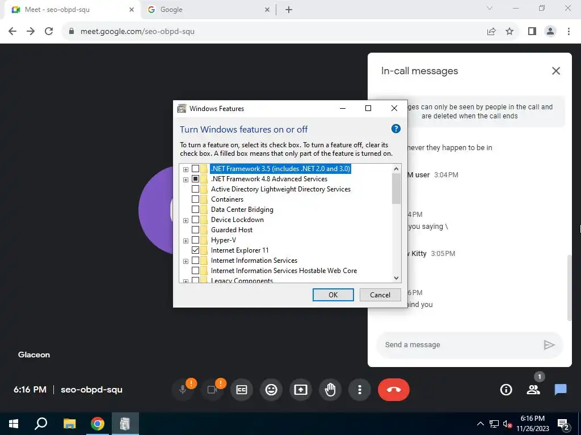Share this page icon in address bar

(x=491, y=31)
